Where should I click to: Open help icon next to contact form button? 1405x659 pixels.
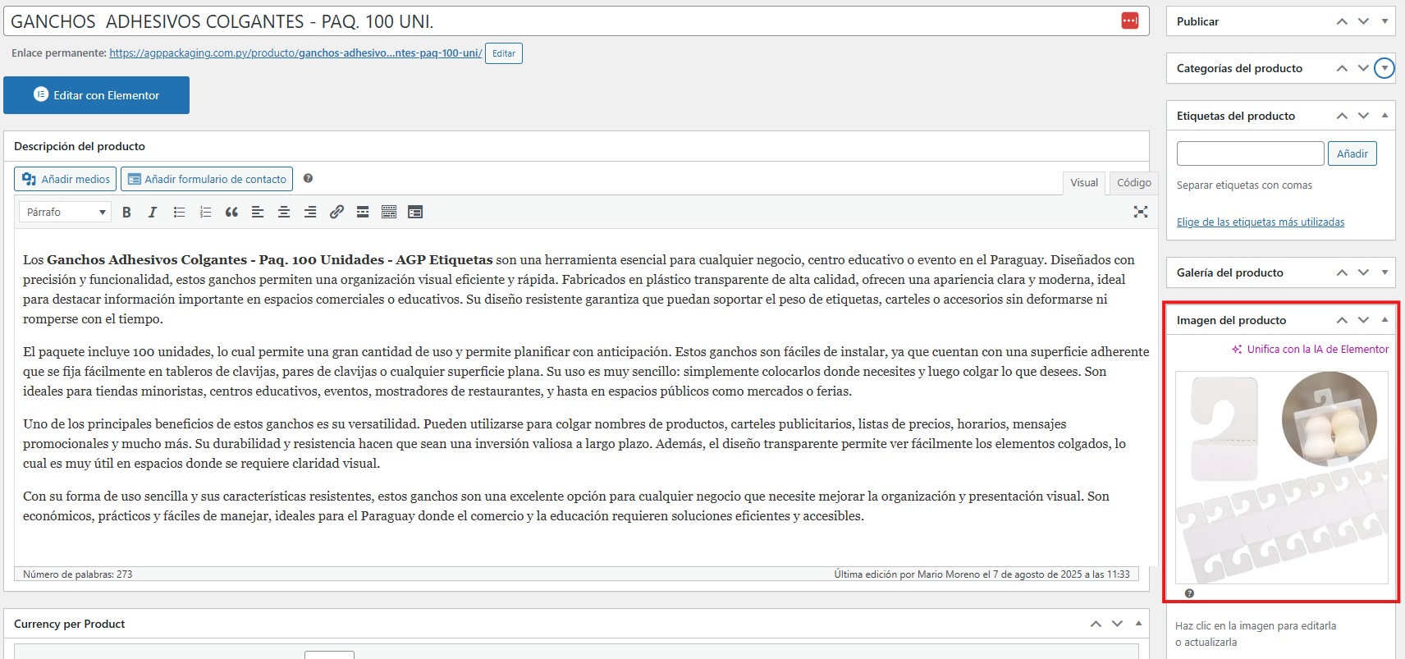[x=308, y=178]
